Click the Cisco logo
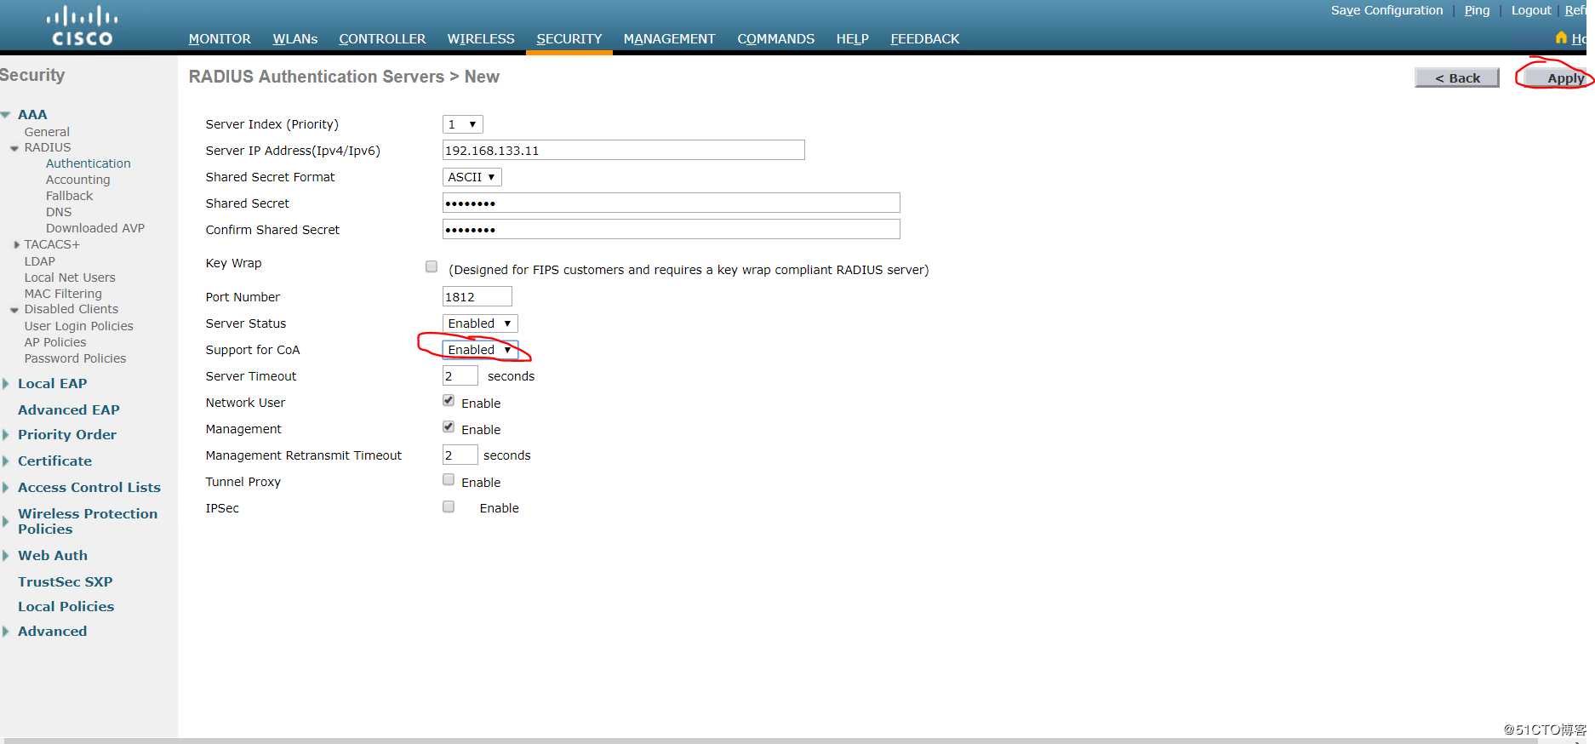This screenshot has height=744, width=1595. [x=82, y=26]
